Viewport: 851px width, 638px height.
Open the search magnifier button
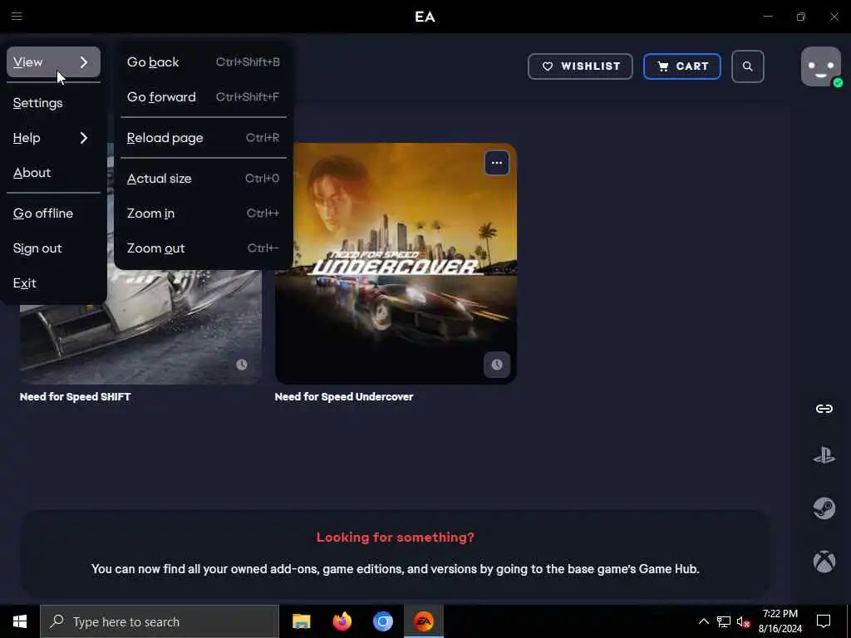[x=747, y=66]
